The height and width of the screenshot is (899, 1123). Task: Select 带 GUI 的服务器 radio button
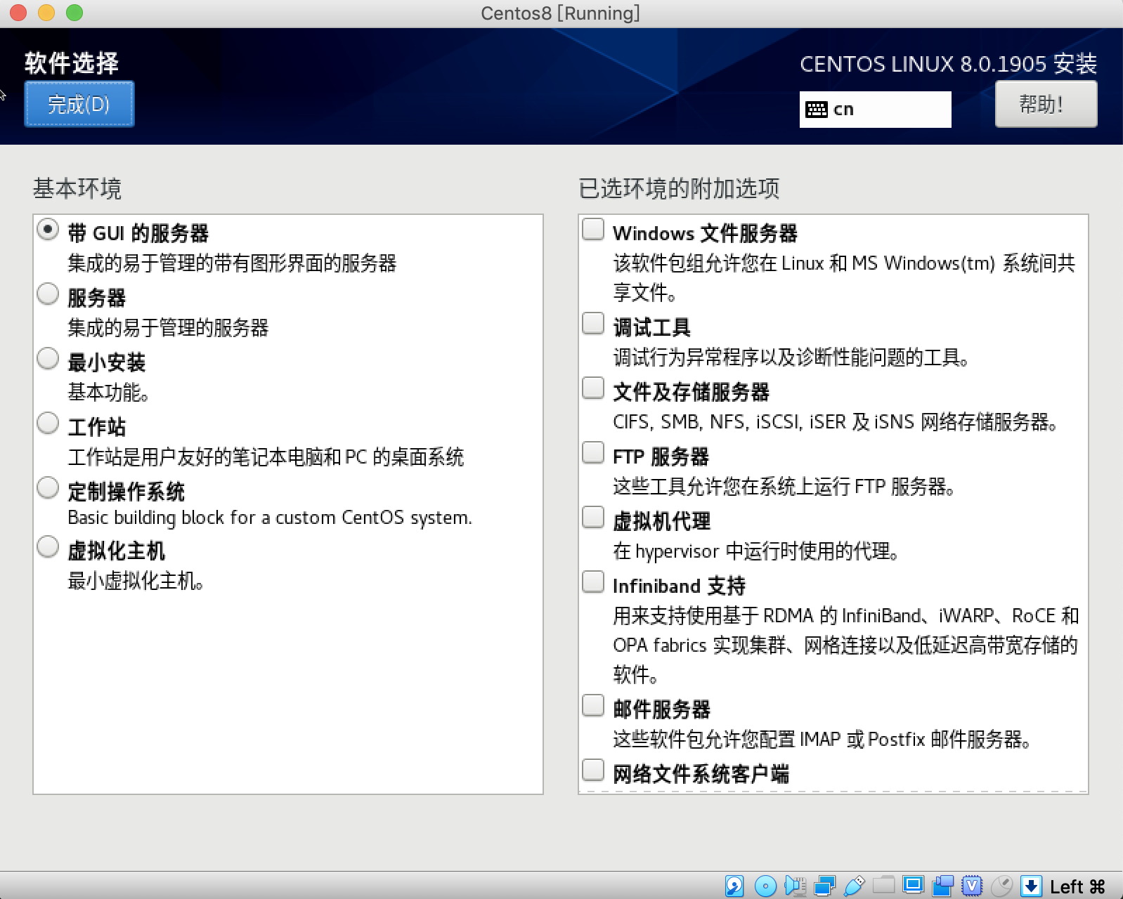(48, 230)
